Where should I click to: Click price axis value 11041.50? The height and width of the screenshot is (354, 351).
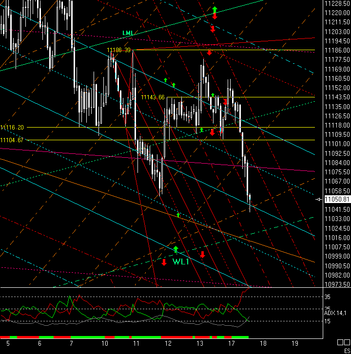coord(337,209)
